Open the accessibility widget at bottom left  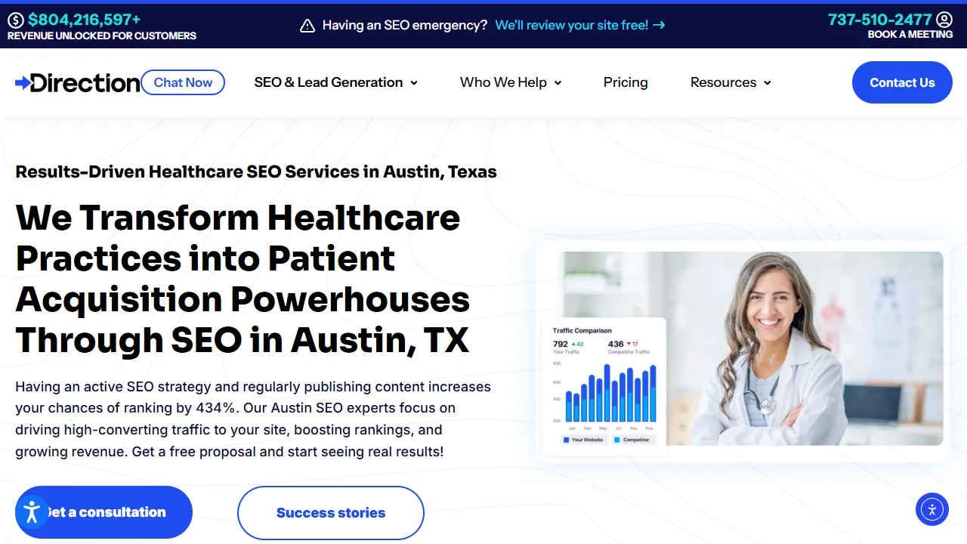(32, 512)
